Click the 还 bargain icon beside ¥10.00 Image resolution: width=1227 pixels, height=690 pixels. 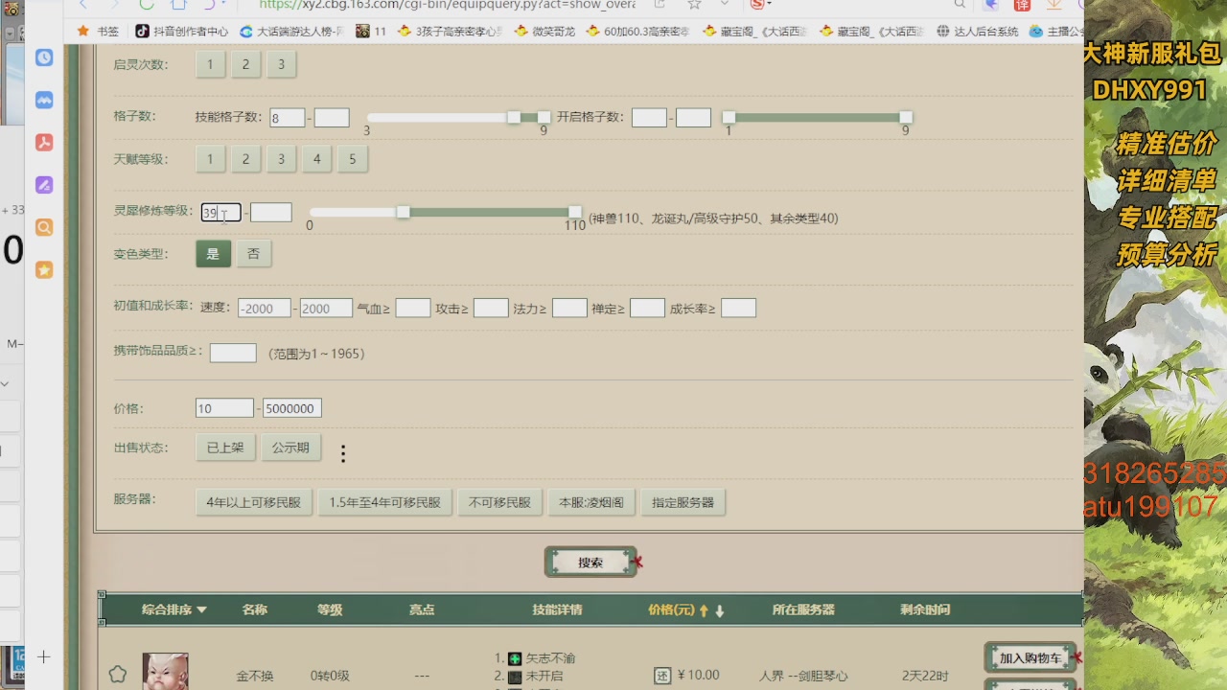pyautogui.click(x=662, y=675)
